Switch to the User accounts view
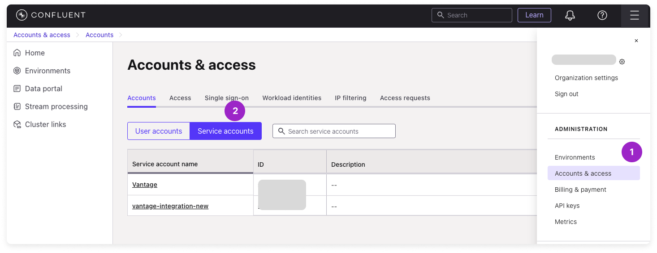This screenshot has width=657, height=253. [x=159, y=131]
